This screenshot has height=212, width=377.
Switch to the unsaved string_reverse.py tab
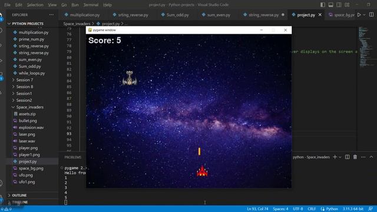[263, 15]
